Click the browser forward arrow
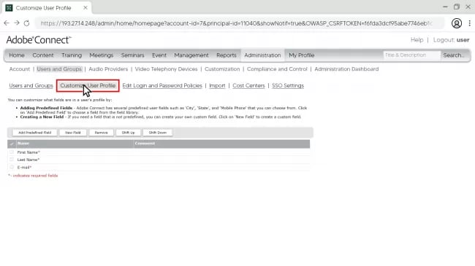This screenshot has width=475, height=266. [17, 23]
